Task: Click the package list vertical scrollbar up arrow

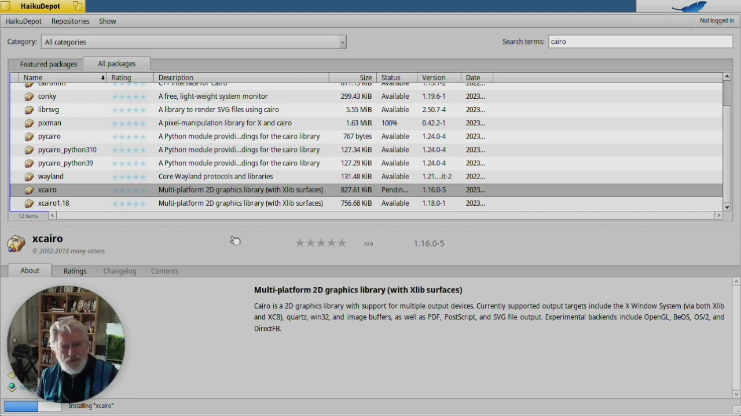Action: coord(727,77)
